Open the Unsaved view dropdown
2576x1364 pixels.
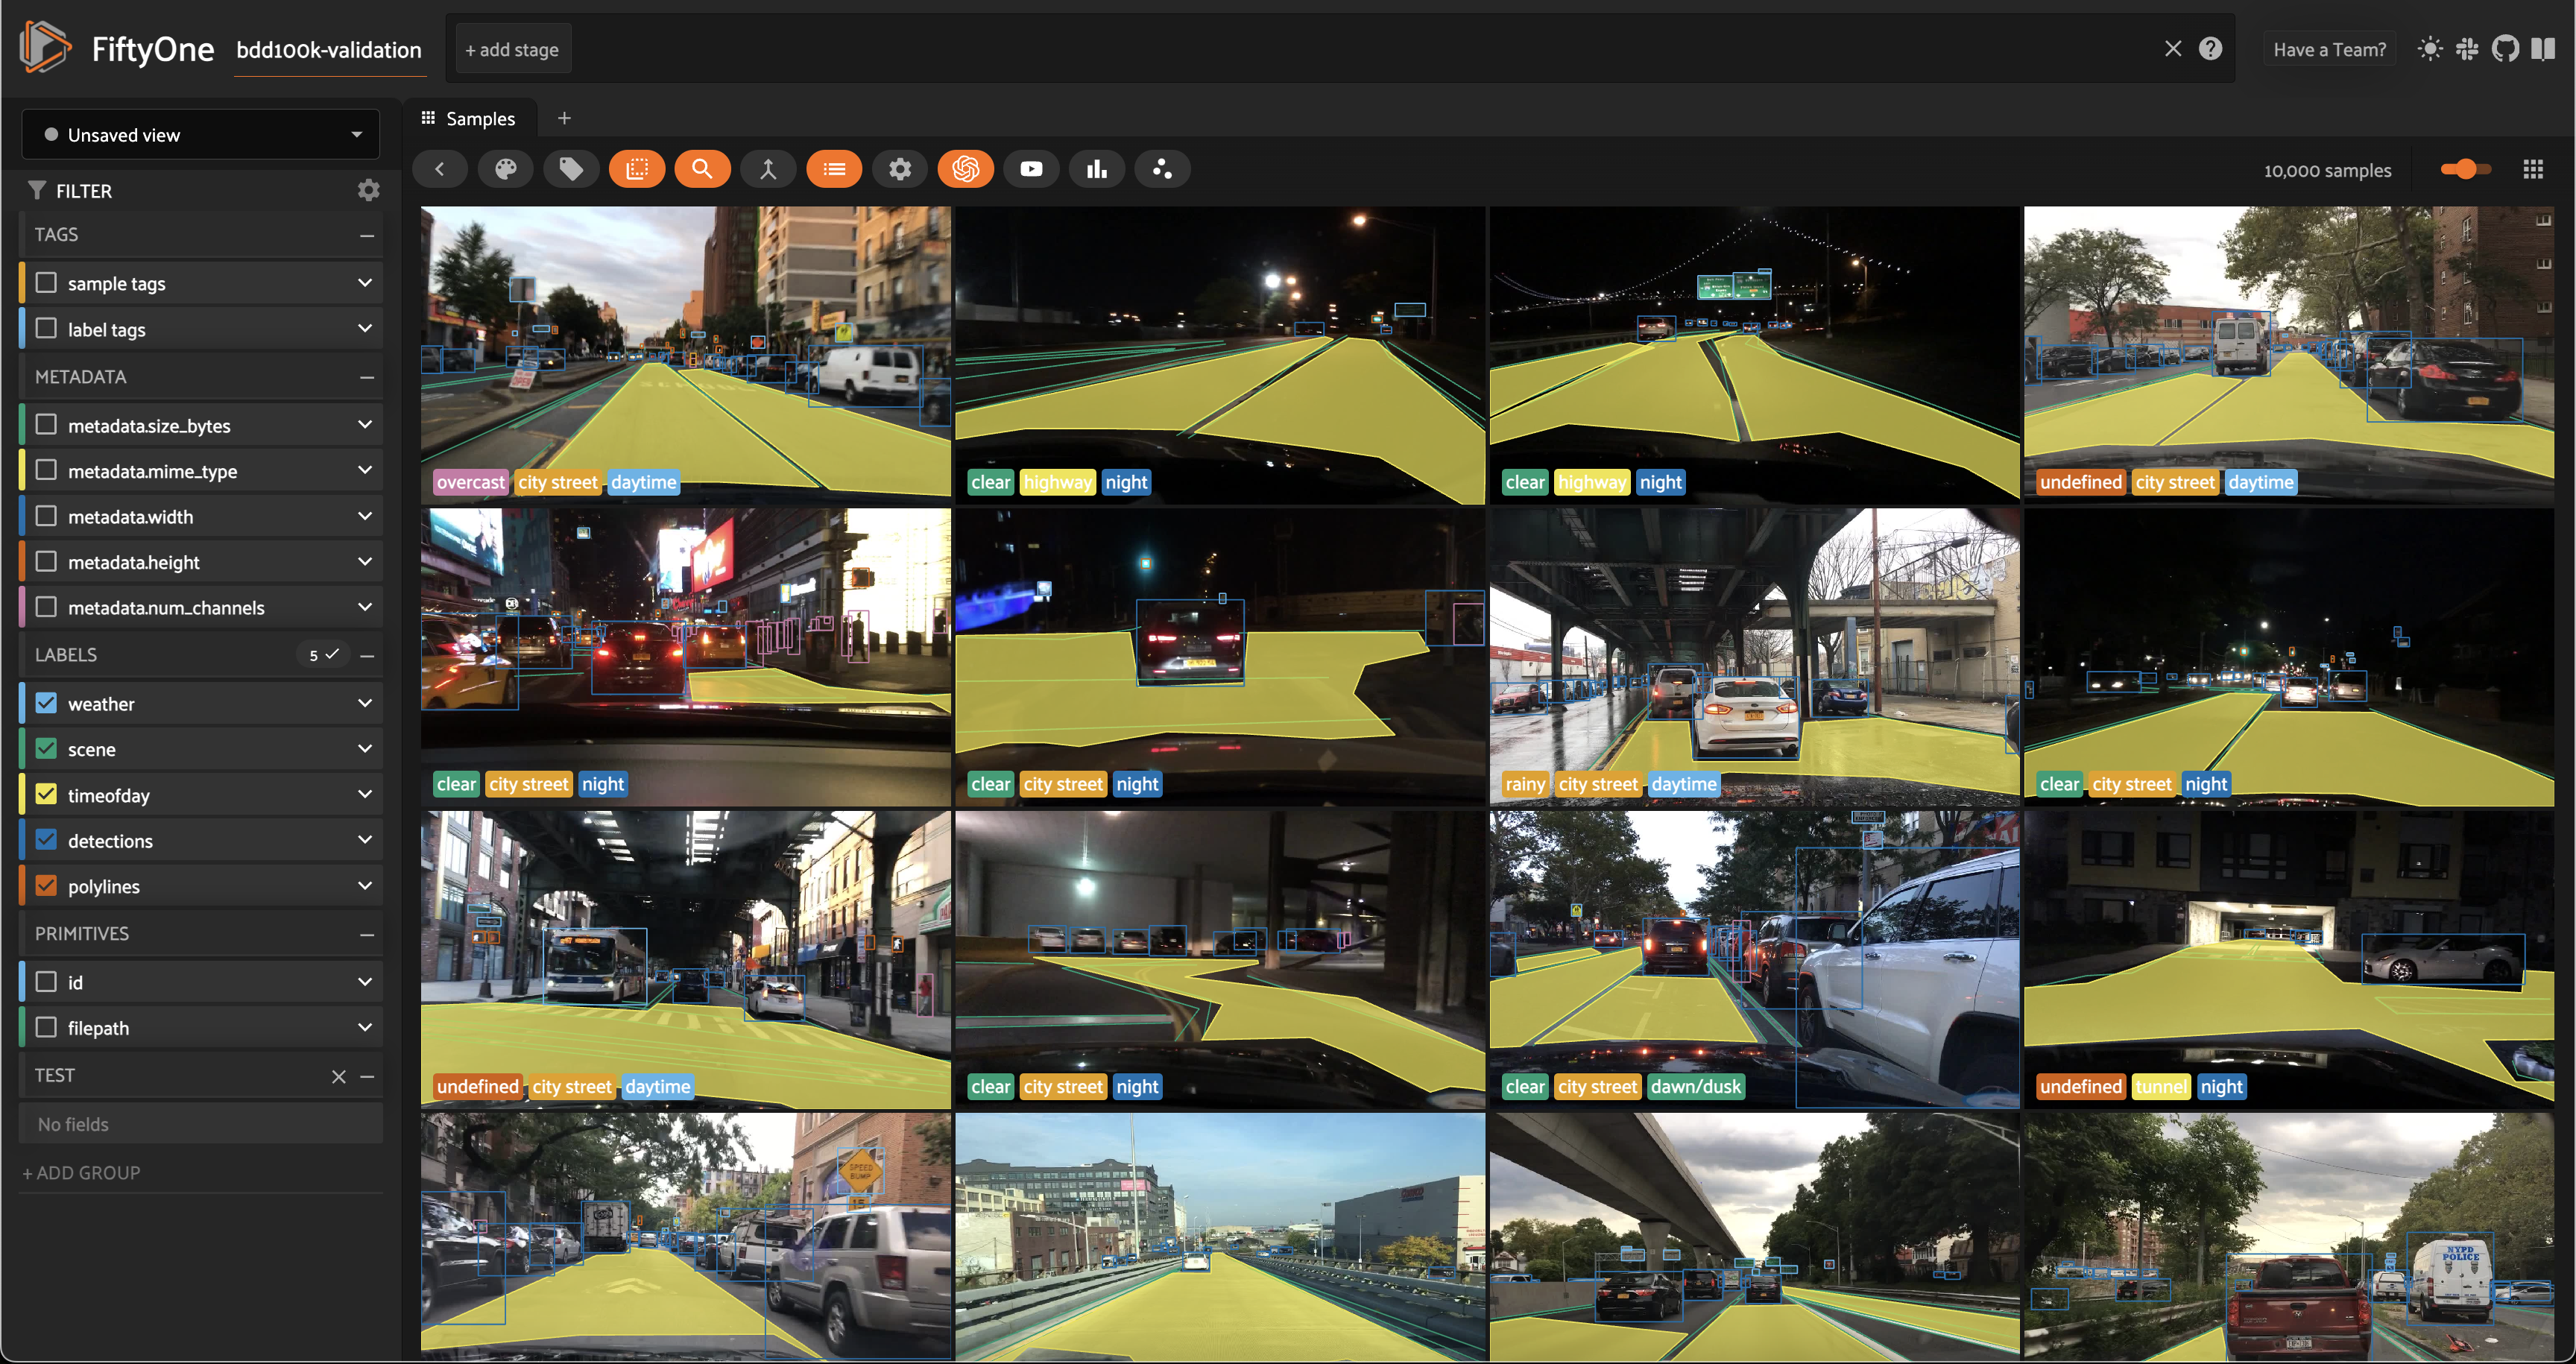pos(200,135)
